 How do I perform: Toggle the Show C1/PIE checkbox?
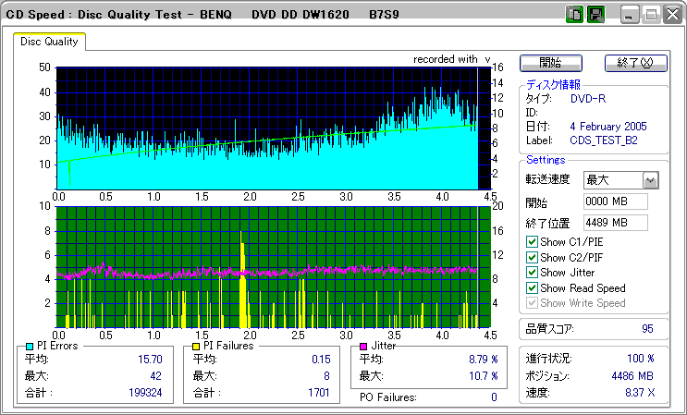(532, 243)
